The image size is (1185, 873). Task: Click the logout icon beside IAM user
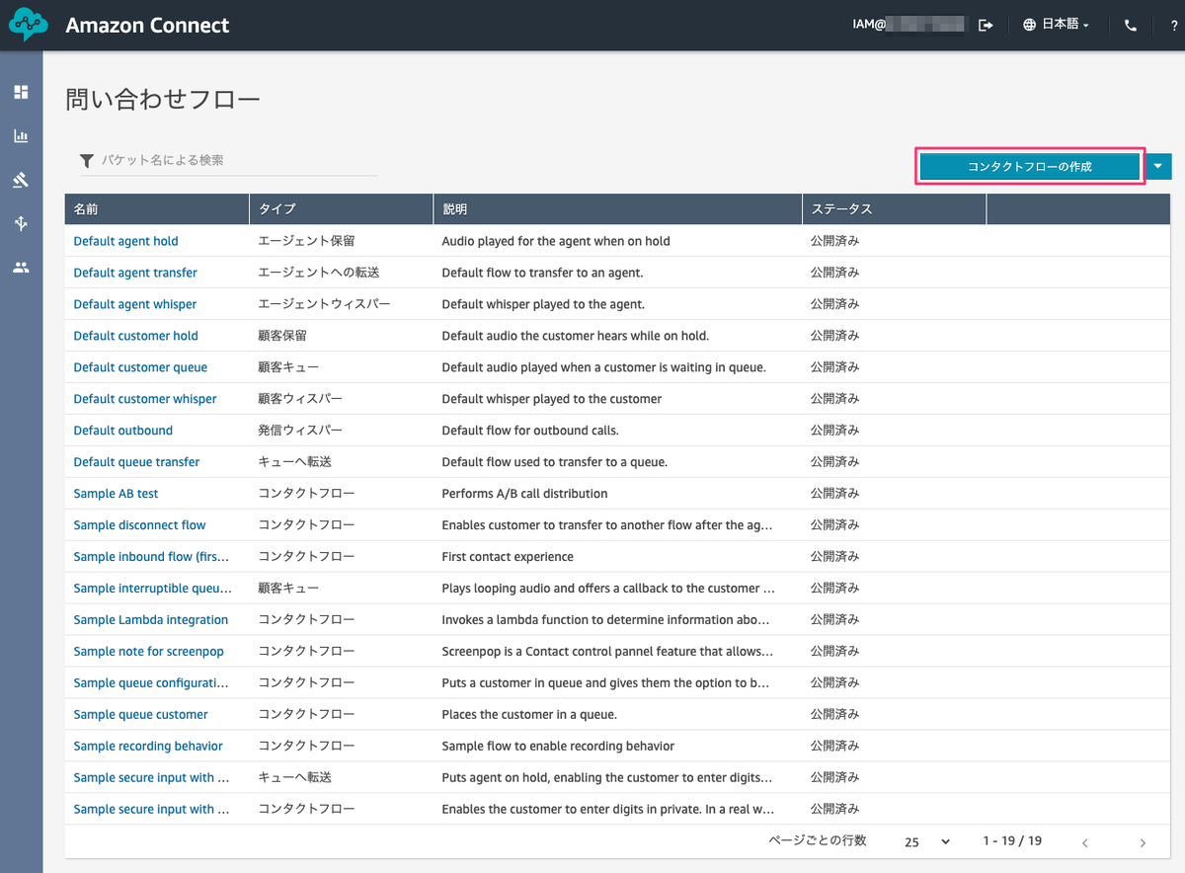tap(986, 25)
